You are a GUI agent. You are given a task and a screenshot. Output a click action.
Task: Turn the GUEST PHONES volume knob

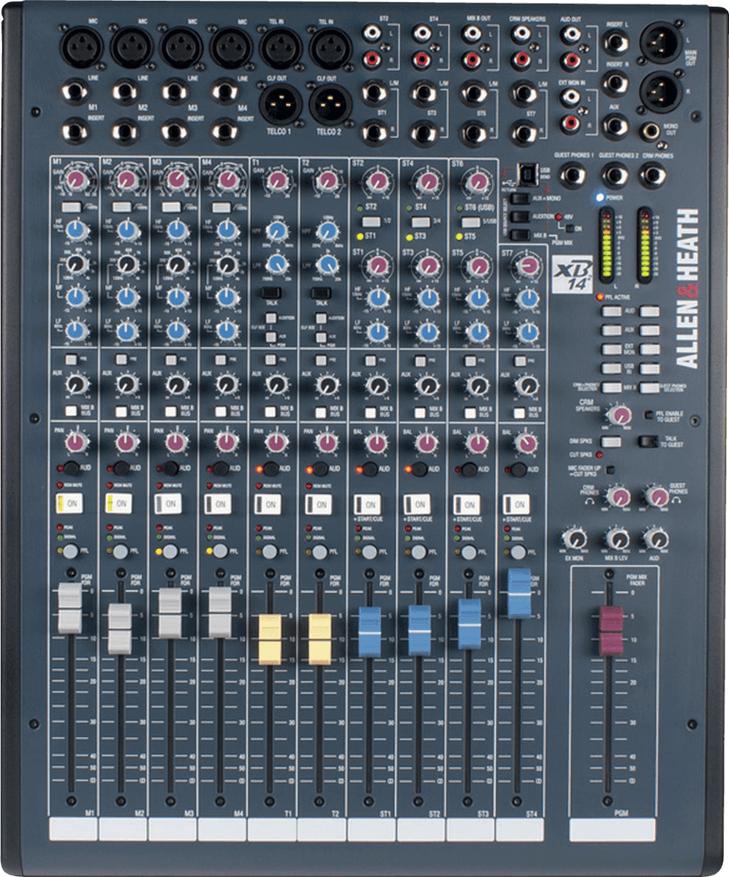click(x=658, y=498)
